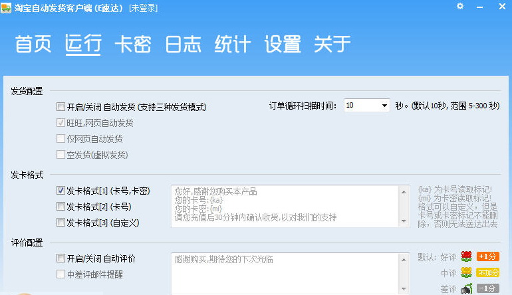The width and height of the screenshot is (512, 295).
Task: Enable 开启/关闭 自动发货 checkbox
Action: (x=61, y=107)
